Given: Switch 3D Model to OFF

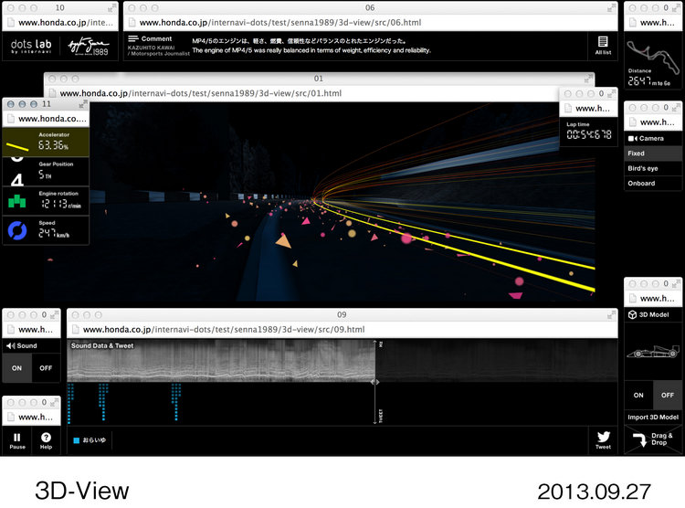Looking at the screenshot, I should point(667,395).
